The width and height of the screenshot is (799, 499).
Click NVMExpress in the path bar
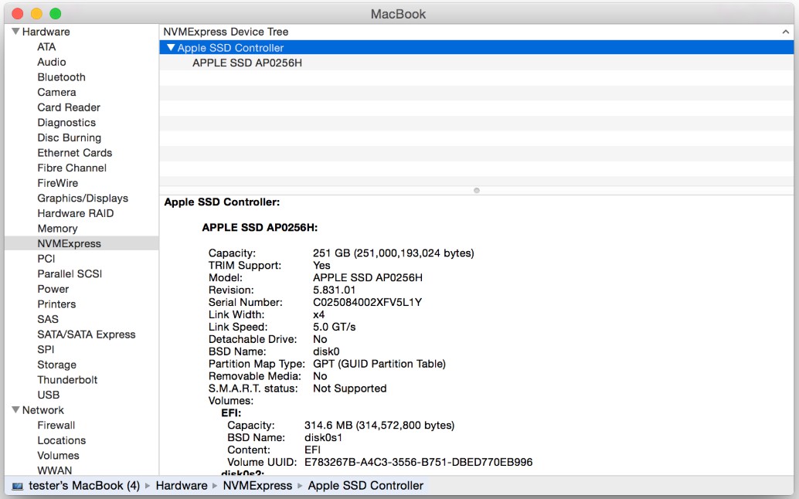(x=257, y=486)
